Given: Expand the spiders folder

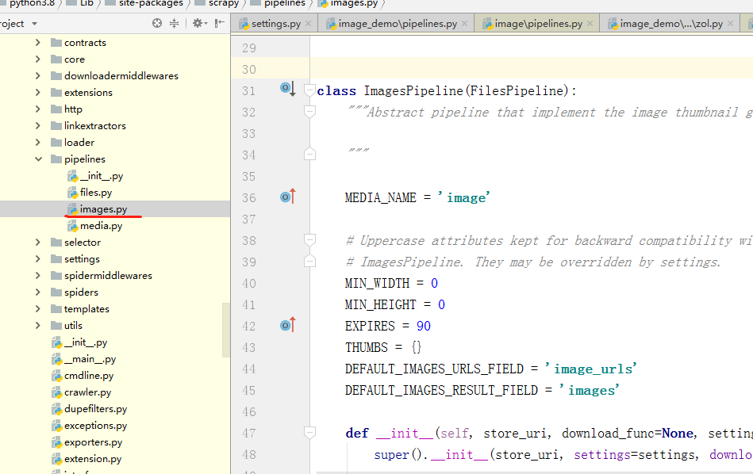Looking at the screenshot, I should [38, 292].
